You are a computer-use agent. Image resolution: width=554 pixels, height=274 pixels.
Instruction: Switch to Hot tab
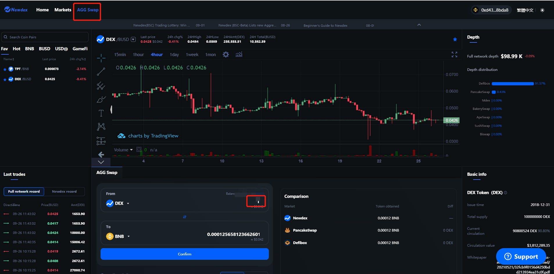(x=17, y=49)
